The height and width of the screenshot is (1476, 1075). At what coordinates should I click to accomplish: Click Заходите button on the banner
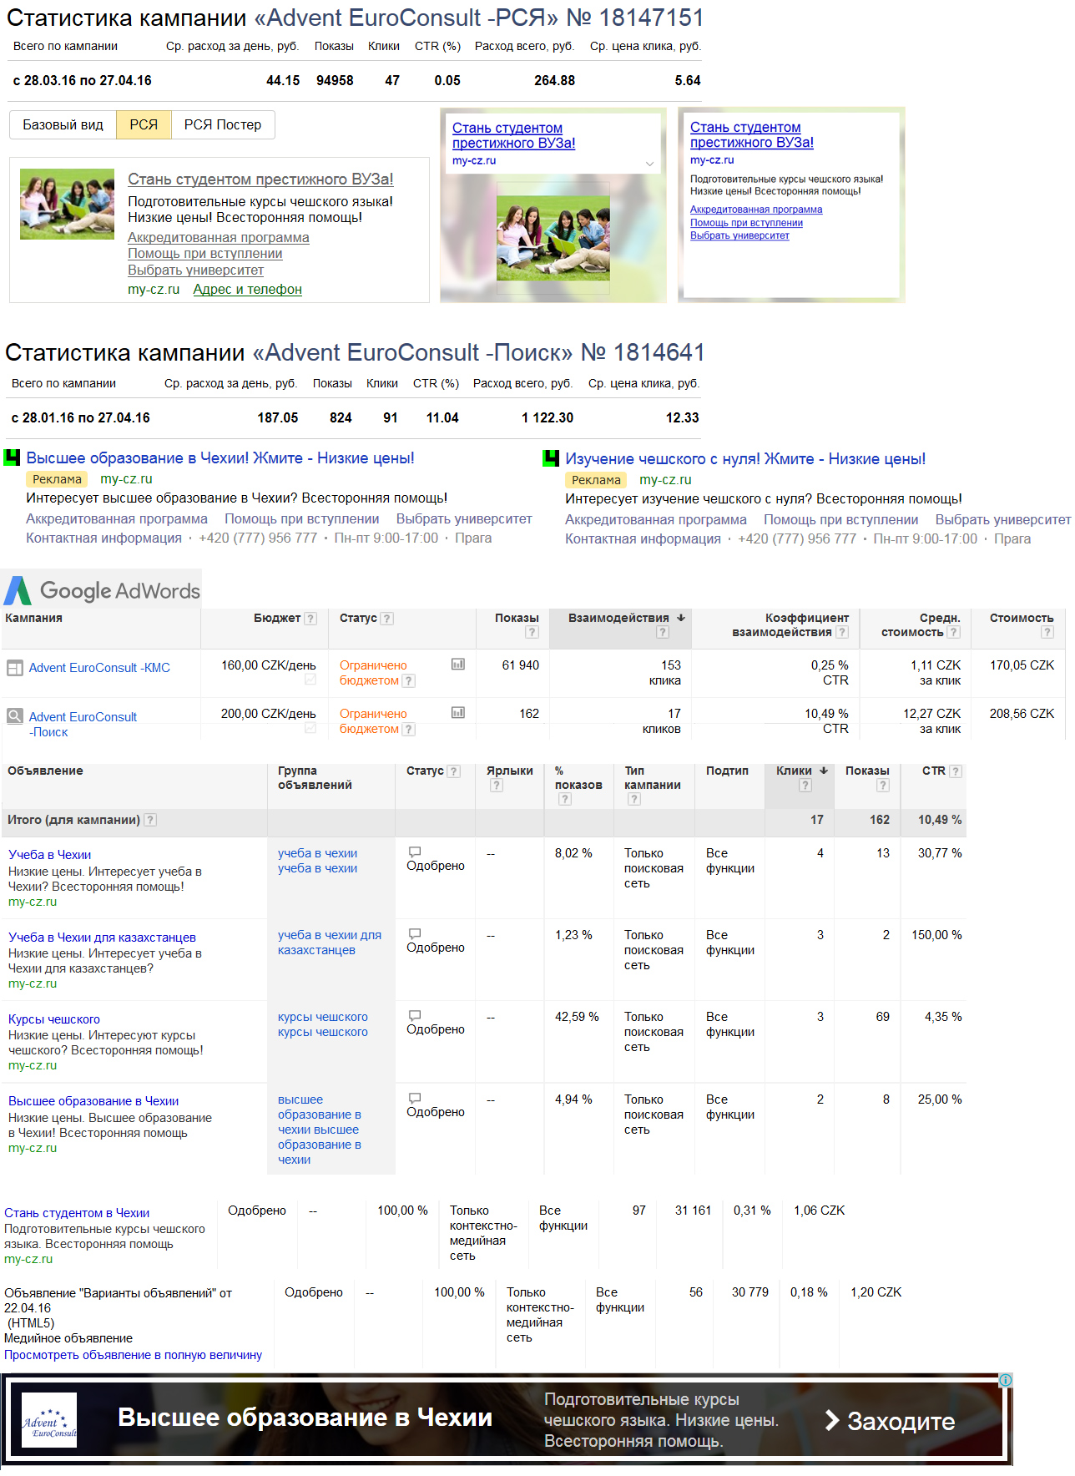click(x=890, y=1421)
